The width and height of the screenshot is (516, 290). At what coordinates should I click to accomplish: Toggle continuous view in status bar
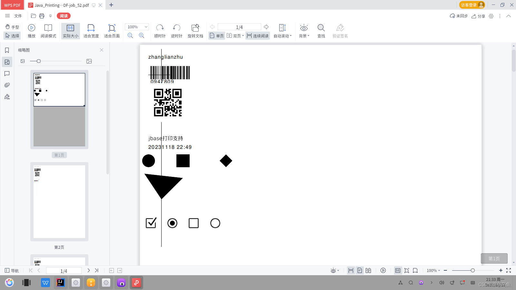pyautogui.click(x=351, y=270)
